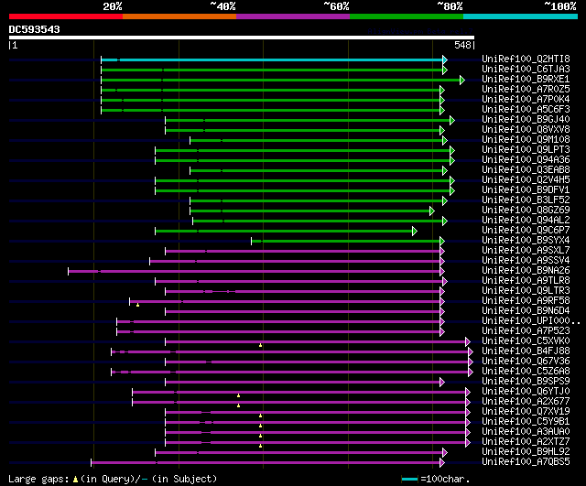The width and height of the screenshot is (586, 486).
Task: Click the UniRef100_Q2HTI8 hit label
Action: (526, 59)
